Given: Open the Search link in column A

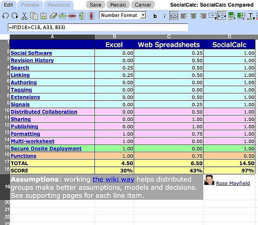Looking at the screenshot, I should (20, 68).
